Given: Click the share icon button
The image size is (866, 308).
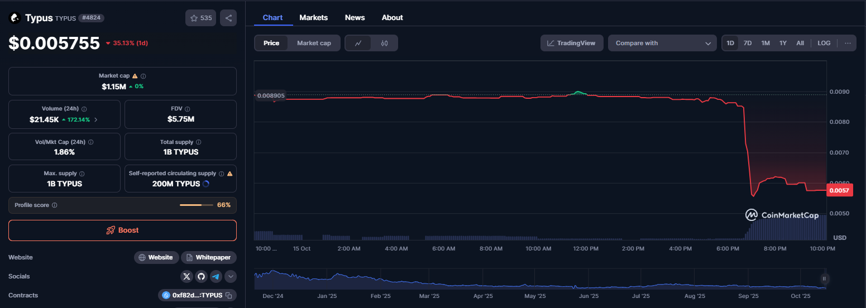Looking at the screenshot, I should click(x=228, y=18).
